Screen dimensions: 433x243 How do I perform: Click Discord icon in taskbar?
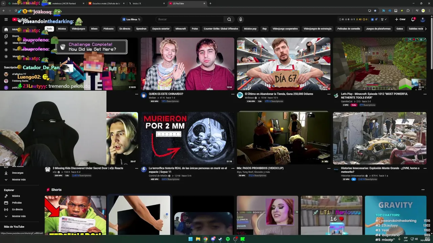click(x=213, y=239)
